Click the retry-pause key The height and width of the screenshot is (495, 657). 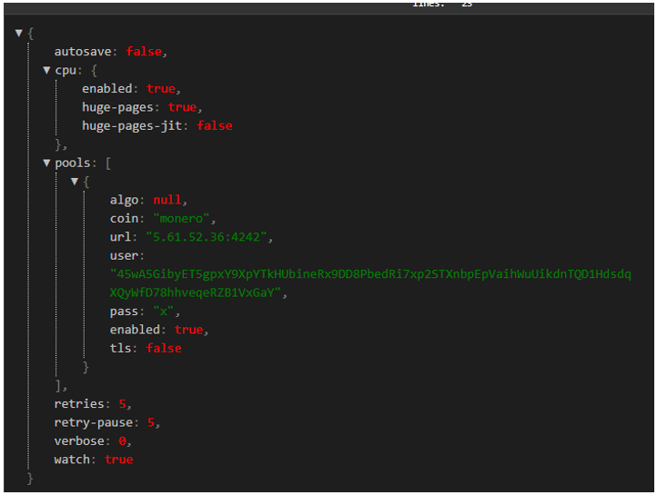pyautogui.click(x=93, y=422)
